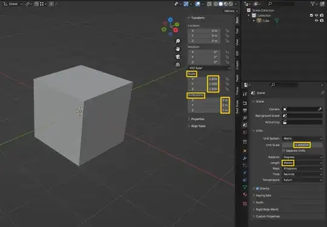Viewport: 327px width, 227px height.
Task: Open the Object Data mesh properties tab
Action: pos(245,187)
